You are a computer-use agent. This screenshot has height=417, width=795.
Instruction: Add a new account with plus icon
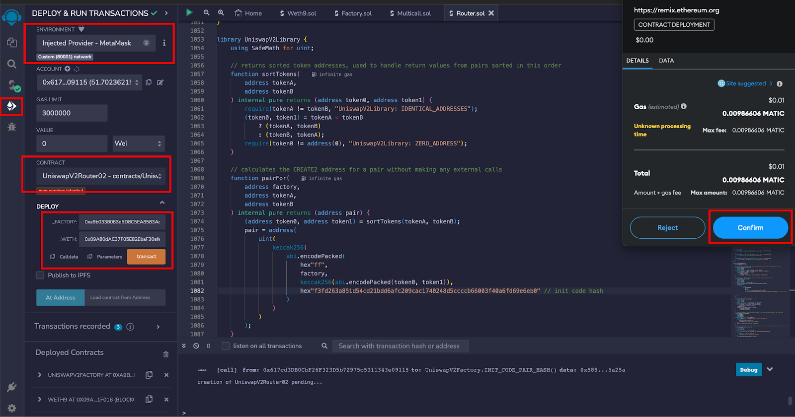(67, 69)
